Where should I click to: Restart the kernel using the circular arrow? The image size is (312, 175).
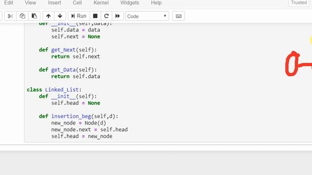[x=106, y=16]
